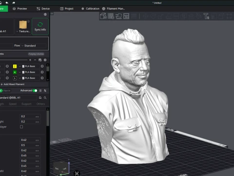Click Add Mixed Filament
This screenshot has height=176, width=234.
13,84
